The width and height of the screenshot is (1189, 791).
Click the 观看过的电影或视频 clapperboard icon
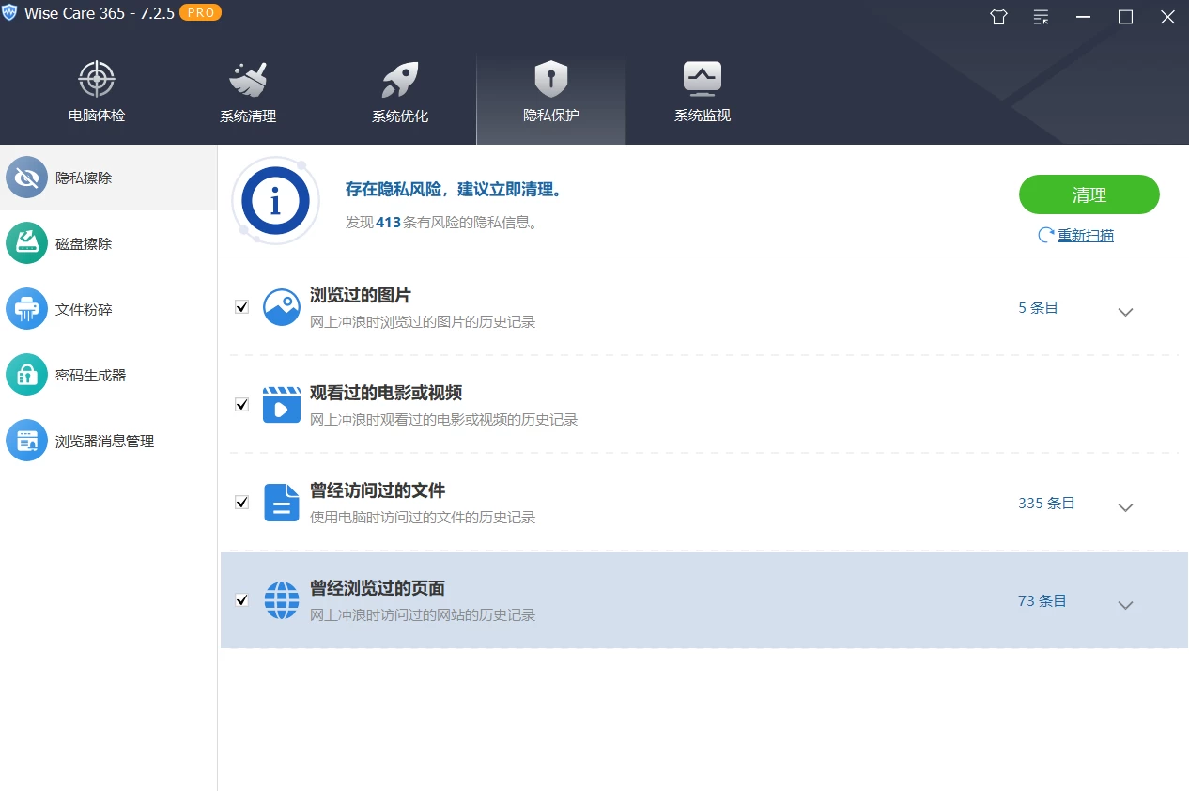pyautogui.click(x=282, y=405)
